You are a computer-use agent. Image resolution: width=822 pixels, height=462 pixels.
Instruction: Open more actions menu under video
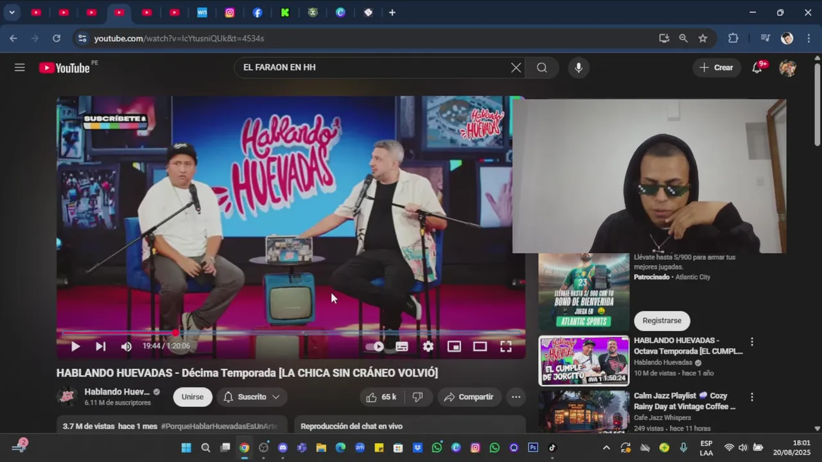pos(516,397)
